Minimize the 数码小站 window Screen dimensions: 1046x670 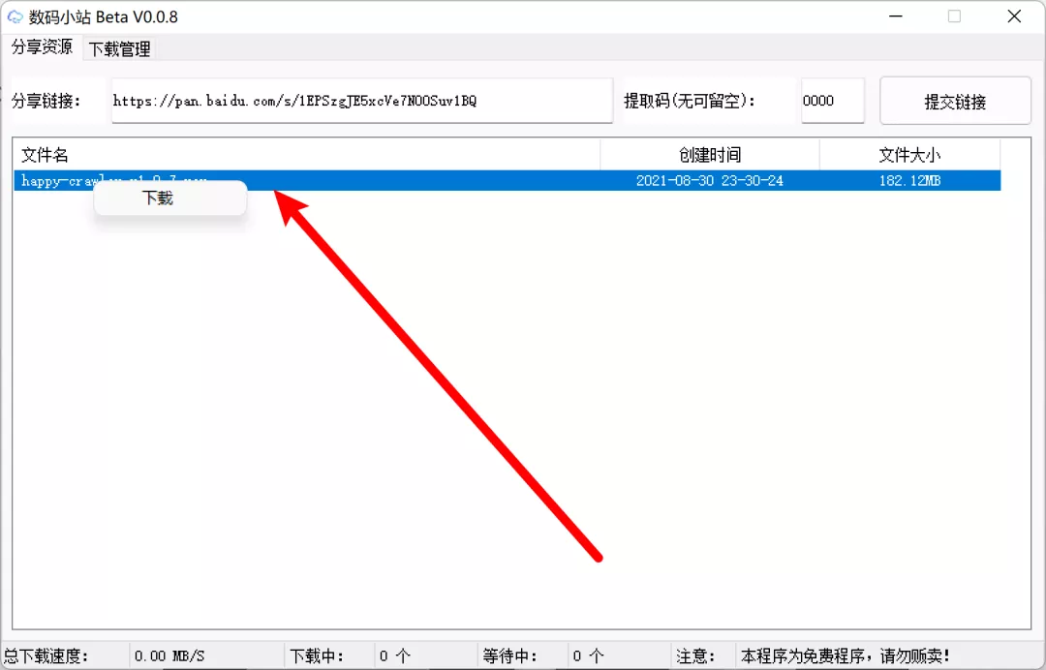[896, 16]
